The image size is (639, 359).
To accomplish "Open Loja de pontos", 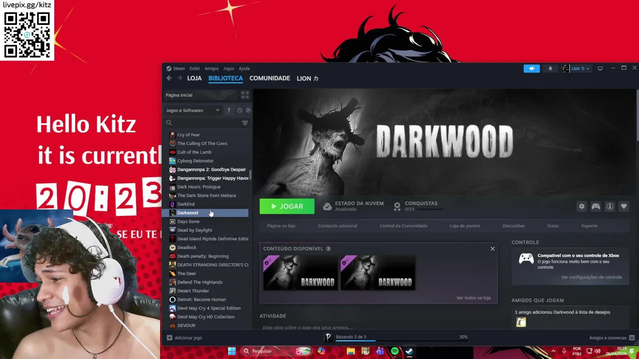I will pos(465,226).
